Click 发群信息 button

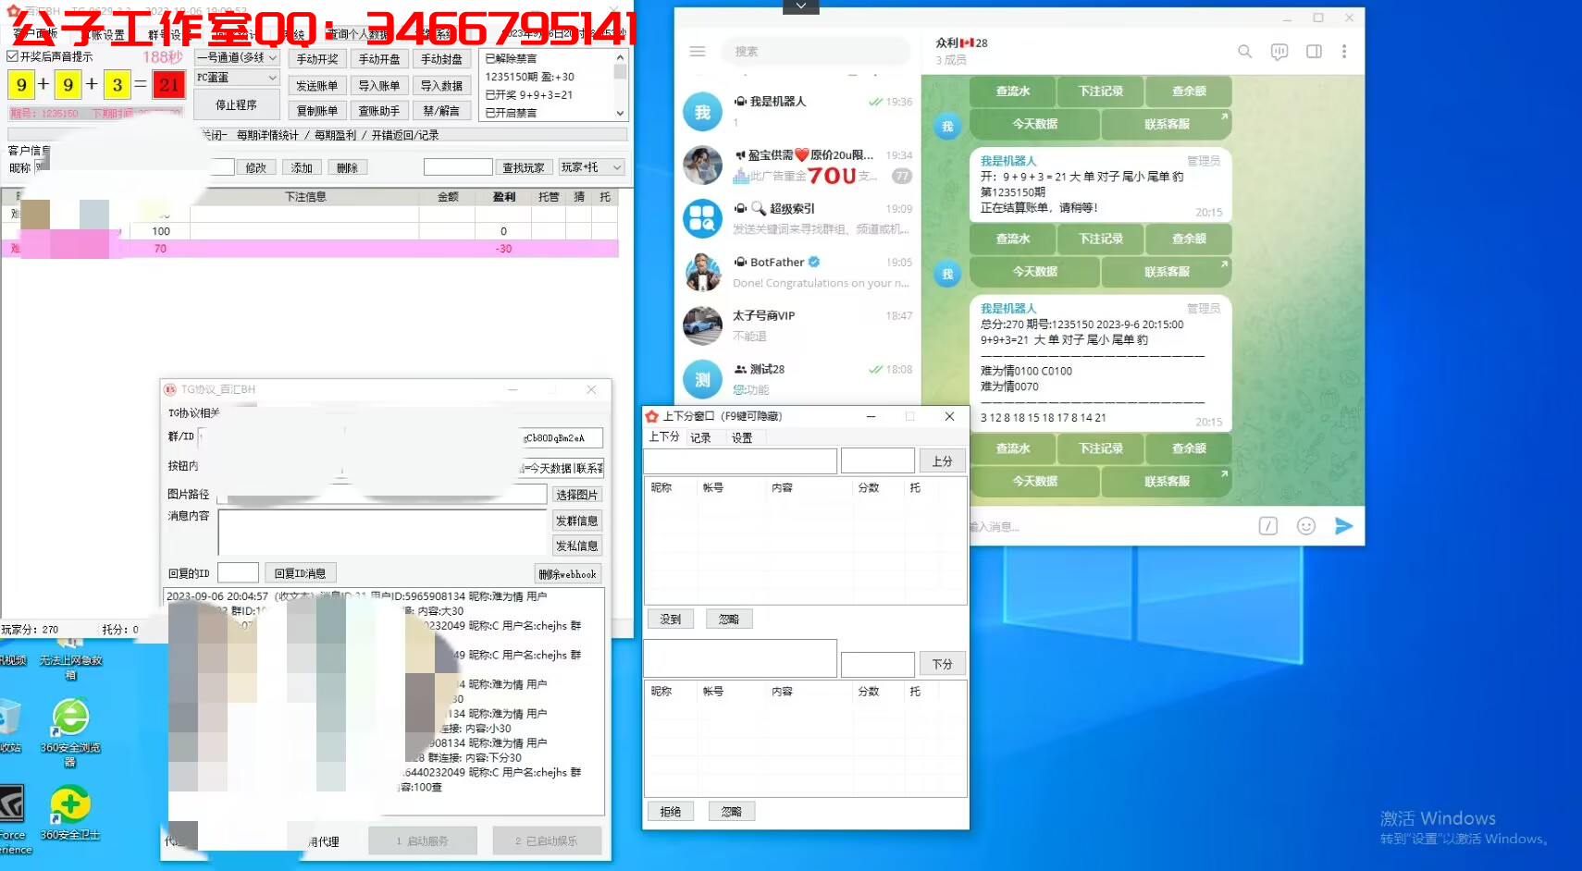[576, 521]
